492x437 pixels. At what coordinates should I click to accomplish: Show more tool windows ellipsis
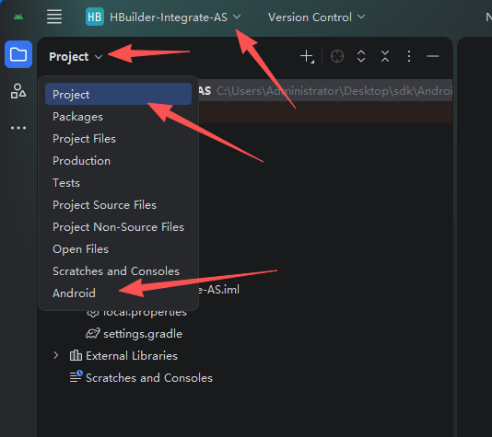click(18, 128)
